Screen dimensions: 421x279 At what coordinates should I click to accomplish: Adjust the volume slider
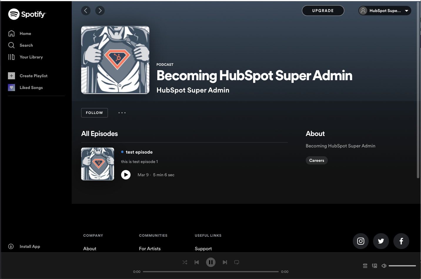click(x=403, y=265)
